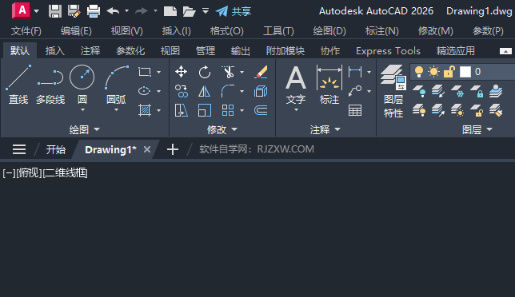Open the Format (格式) menu
The width and height of the screenshot is (515, 297).
click(x=227, y=31)
